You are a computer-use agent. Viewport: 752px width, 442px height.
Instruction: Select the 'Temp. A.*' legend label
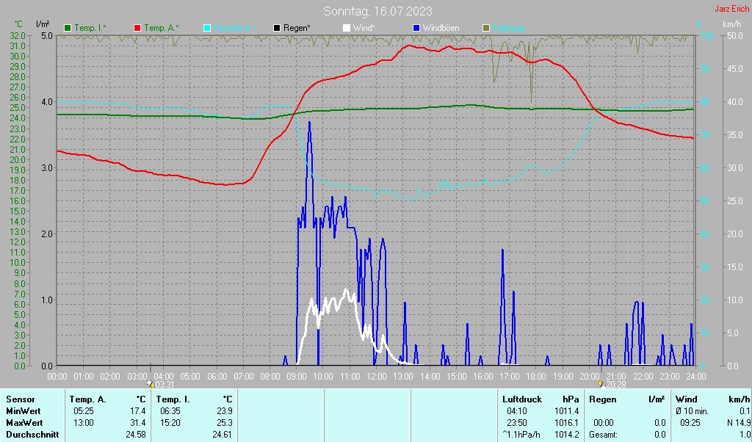(x=162, y=29)
